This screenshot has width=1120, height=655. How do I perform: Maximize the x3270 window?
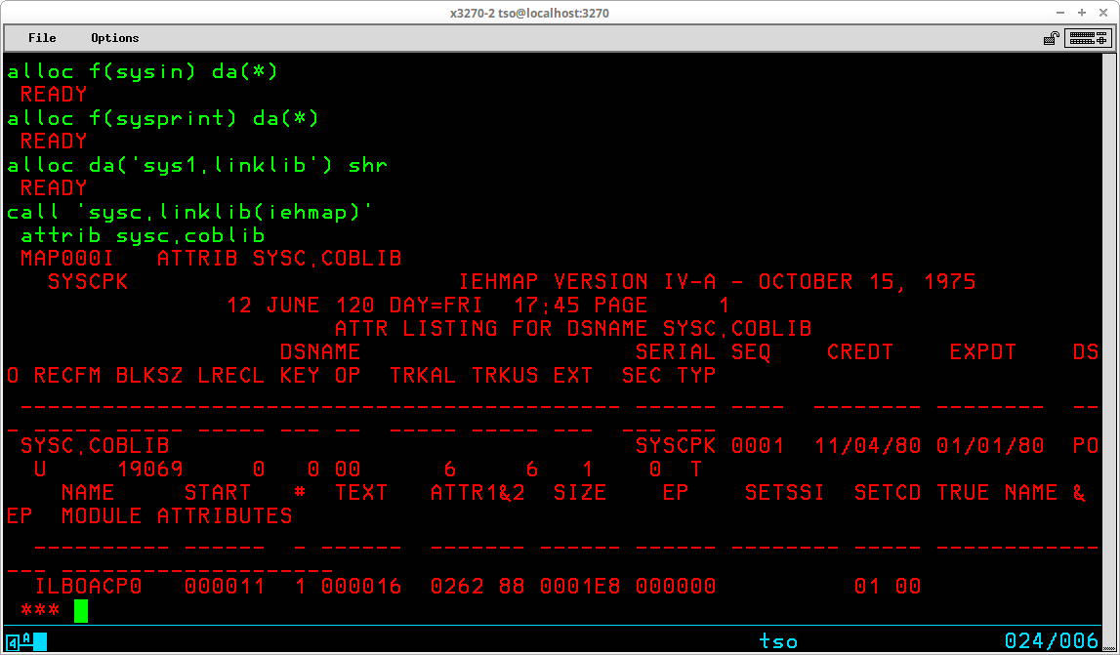pyautogui.click(x=1081, y=12)
